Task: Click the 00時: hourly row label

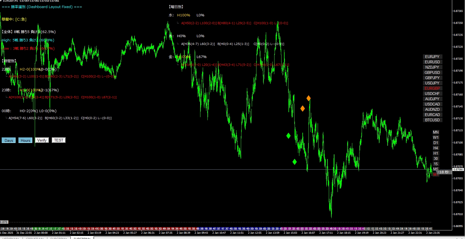Action: coord(6,111)
